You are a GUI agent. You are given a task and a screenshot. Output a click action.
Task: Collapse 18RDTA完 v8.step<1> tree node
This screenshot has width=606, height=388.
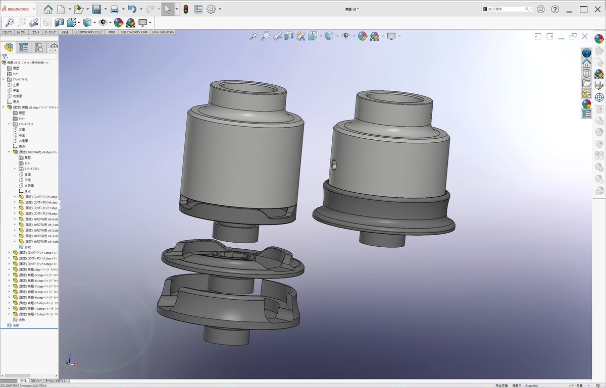tap(9, 152)
